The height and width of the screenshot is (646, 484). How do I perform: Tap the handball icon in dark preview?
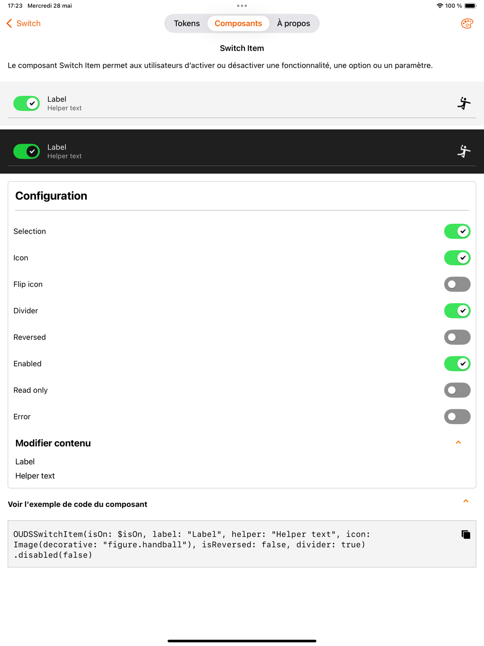tap(464, 151)
